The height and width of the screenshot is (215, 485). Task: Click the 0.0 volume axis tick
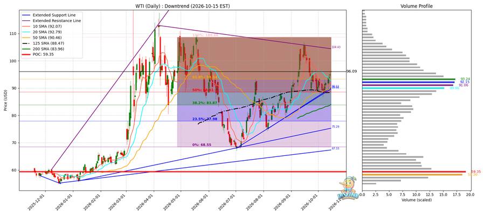pyautogui.click(x=362, y=195)
